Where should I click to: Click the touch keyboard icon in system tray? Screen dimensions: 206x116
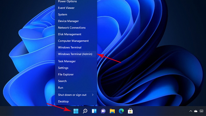pos(201,111)
